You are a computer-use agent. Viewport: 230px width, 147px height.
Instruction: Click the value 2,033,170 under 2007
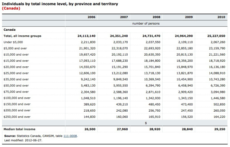pos(121,42)
